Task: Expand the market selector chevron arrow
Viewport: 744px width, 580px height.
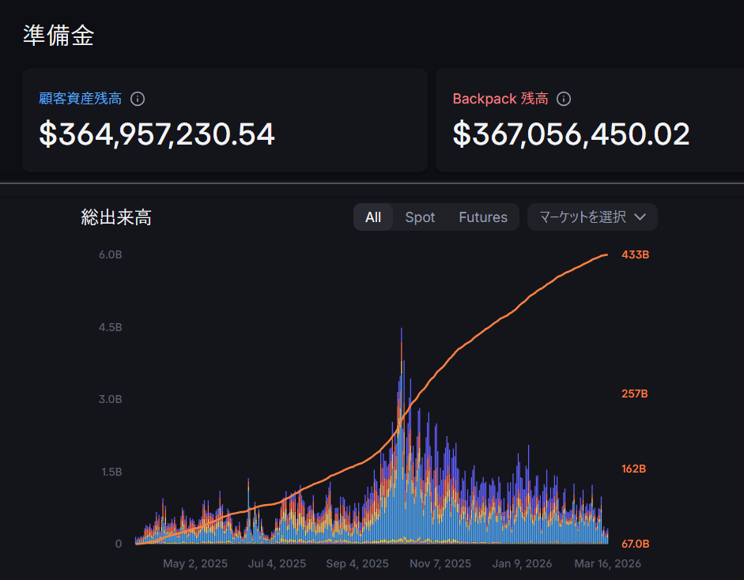Action: point(640,217)
